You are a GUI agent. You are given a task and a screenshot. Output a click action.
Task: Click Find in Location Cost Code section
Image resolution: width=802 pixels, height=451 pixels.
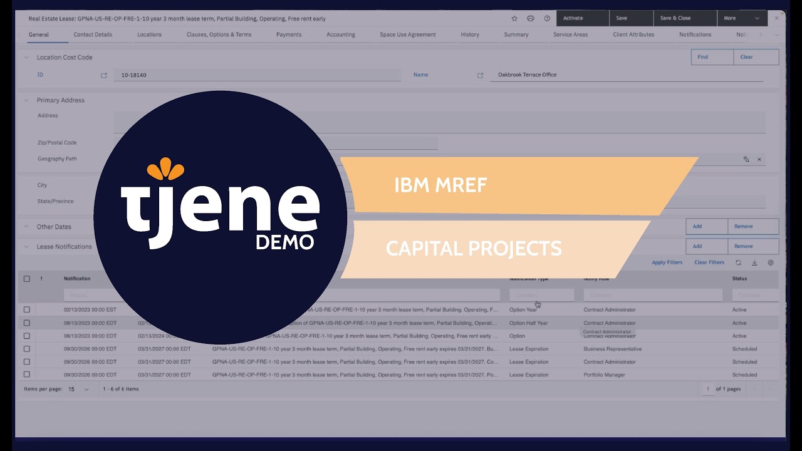click(x=712, y=57)
